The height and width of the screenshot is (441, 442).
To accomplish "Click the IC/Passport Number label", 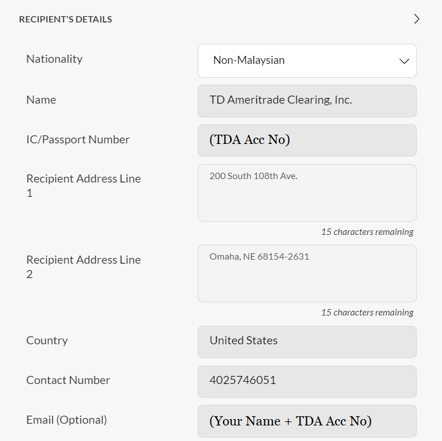I will [x=78, y=139].
